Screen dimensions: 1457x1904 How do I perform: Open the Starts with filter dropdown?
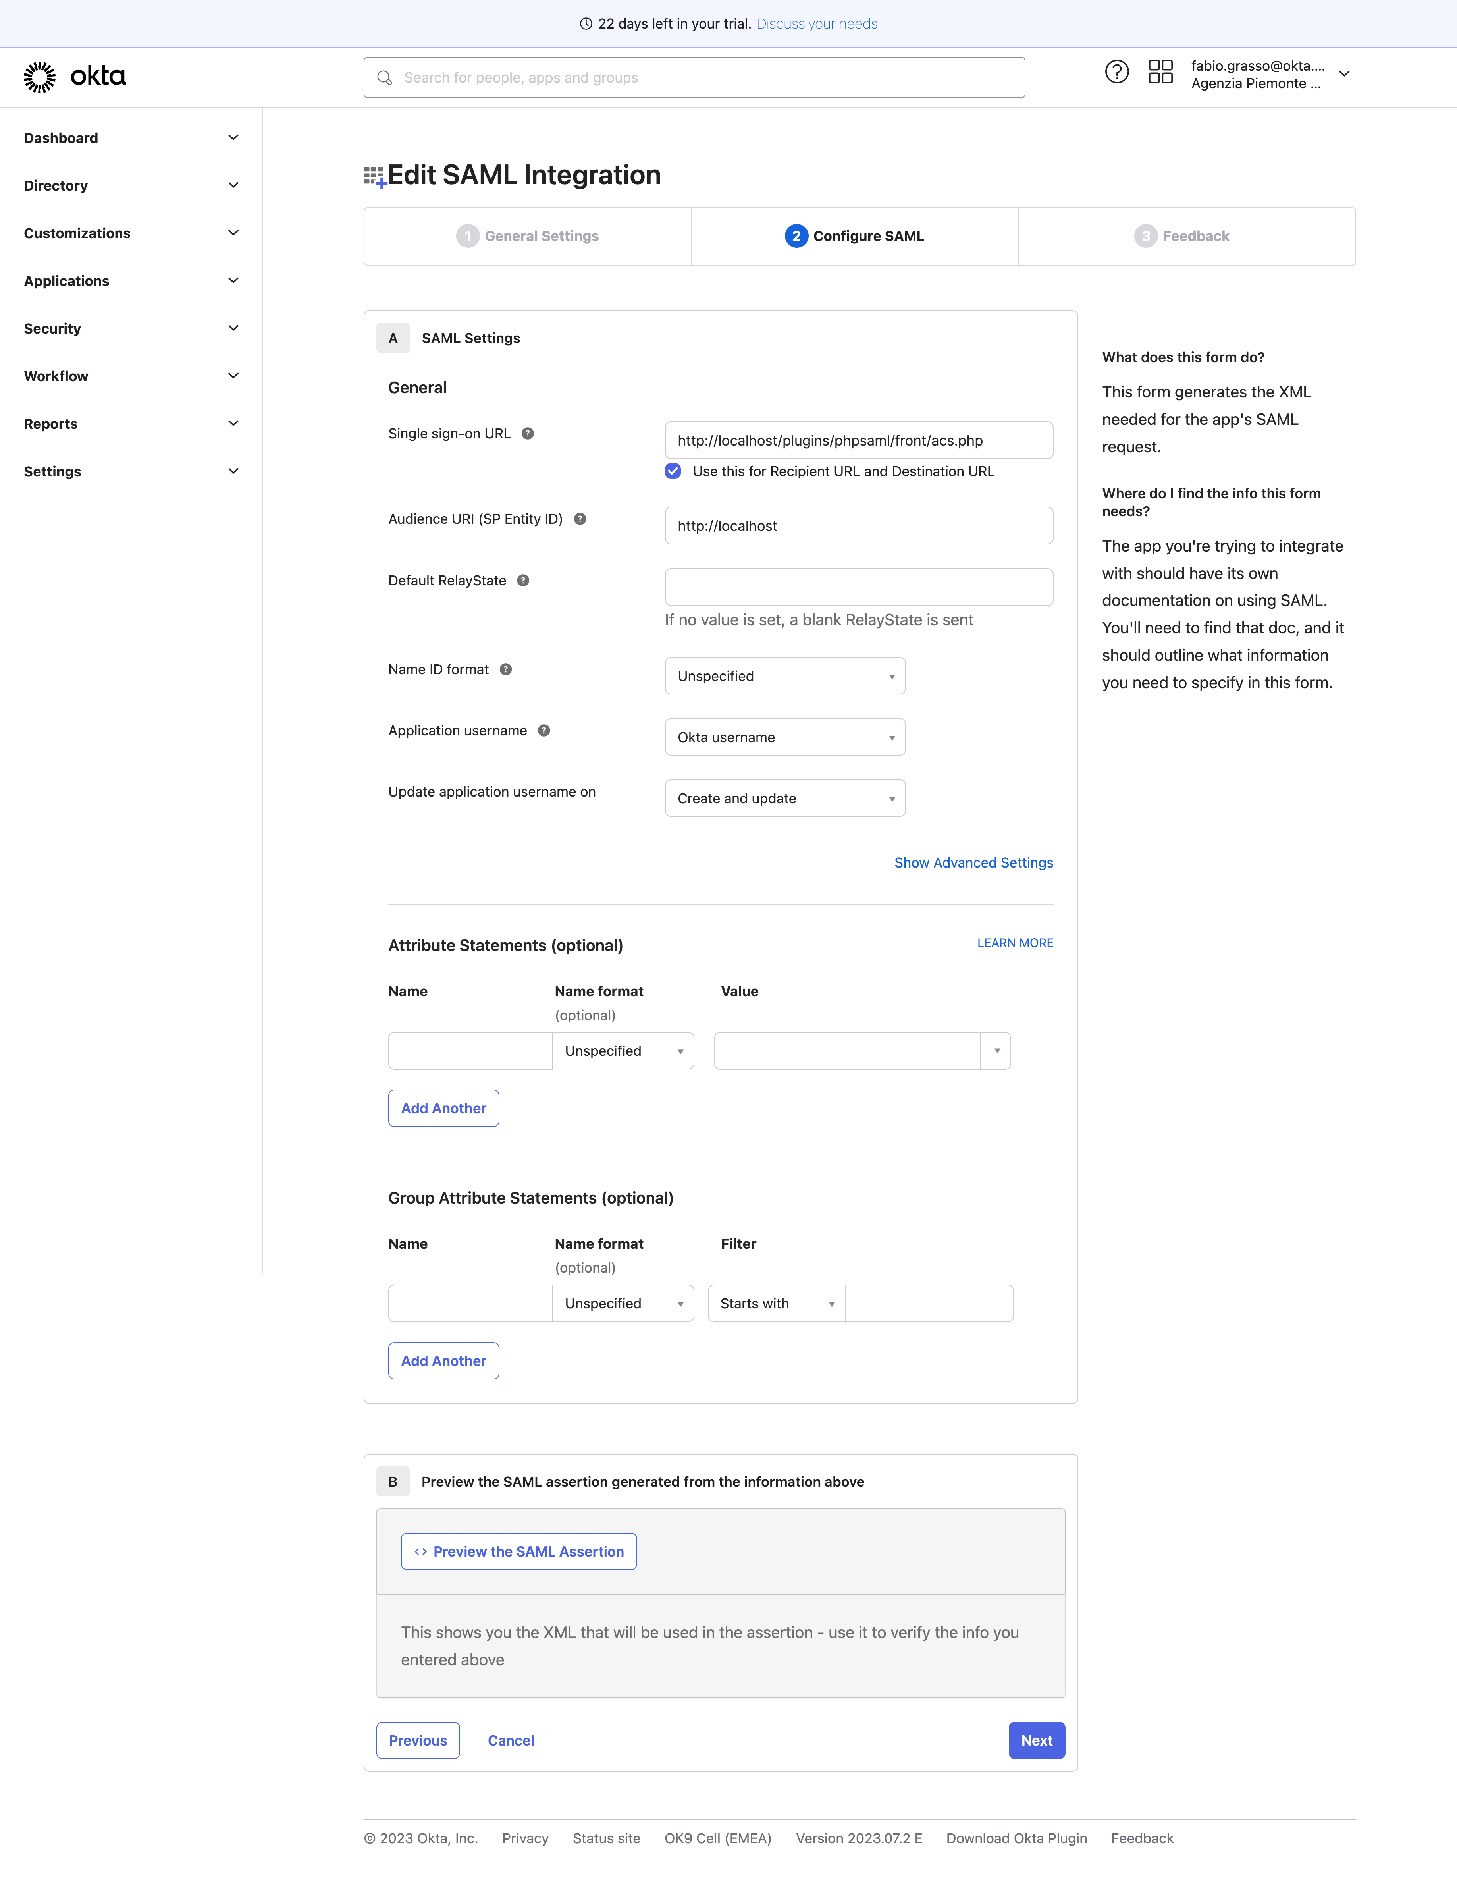pos(775,1303)
